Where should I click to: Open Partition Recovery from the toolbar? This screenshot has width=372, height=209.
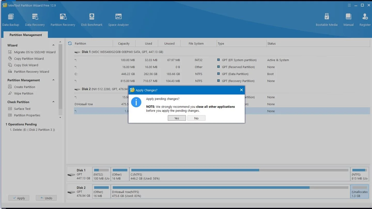63,20
